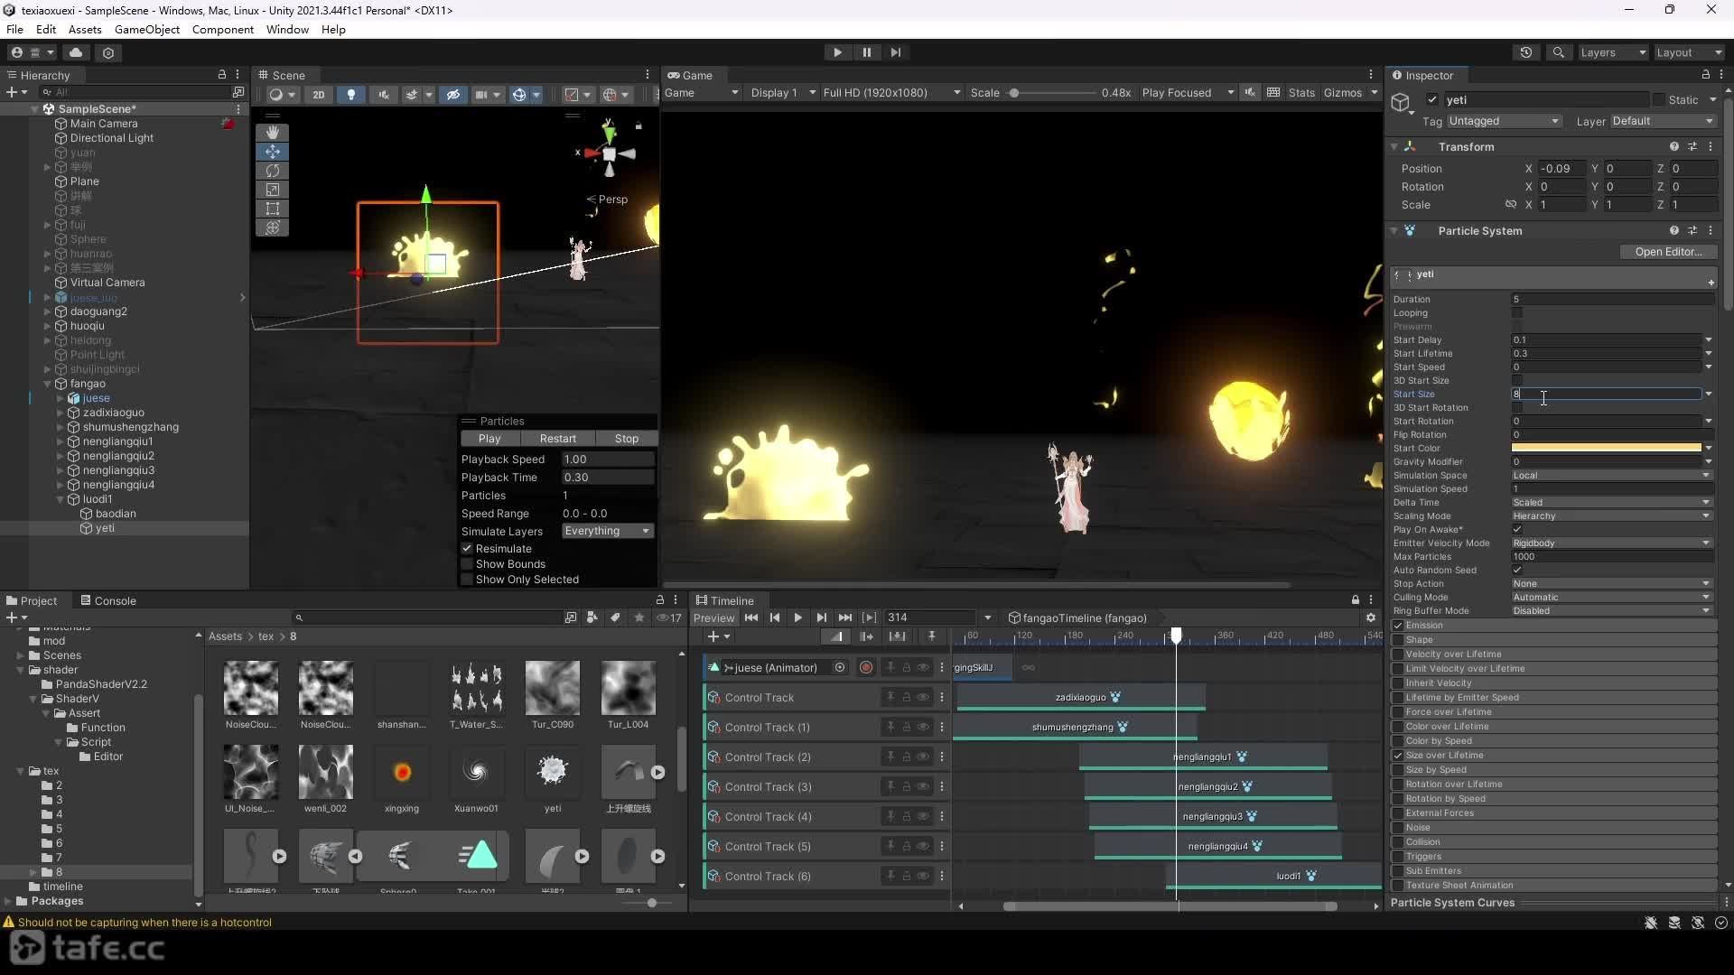The width and height of the screenshot is (1734, 975).
Task: Select the Move tool in Scene toolbar
Action: pyautogui.click(x=272, y=152)
